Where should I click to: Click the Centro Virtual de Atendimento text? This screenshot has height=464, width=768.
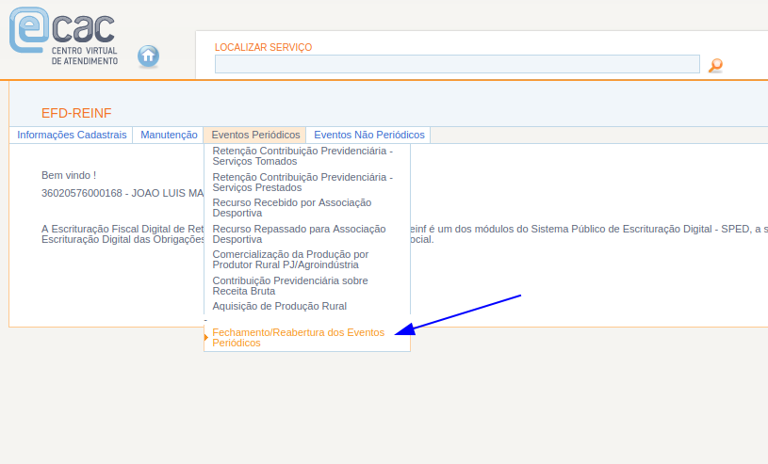point(85,56)
